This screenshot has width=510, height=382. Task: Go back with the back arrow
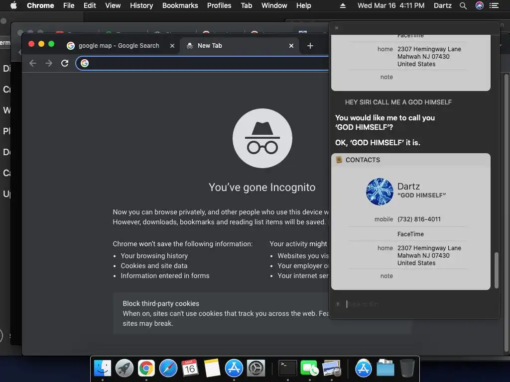click(x=32, y=63)
